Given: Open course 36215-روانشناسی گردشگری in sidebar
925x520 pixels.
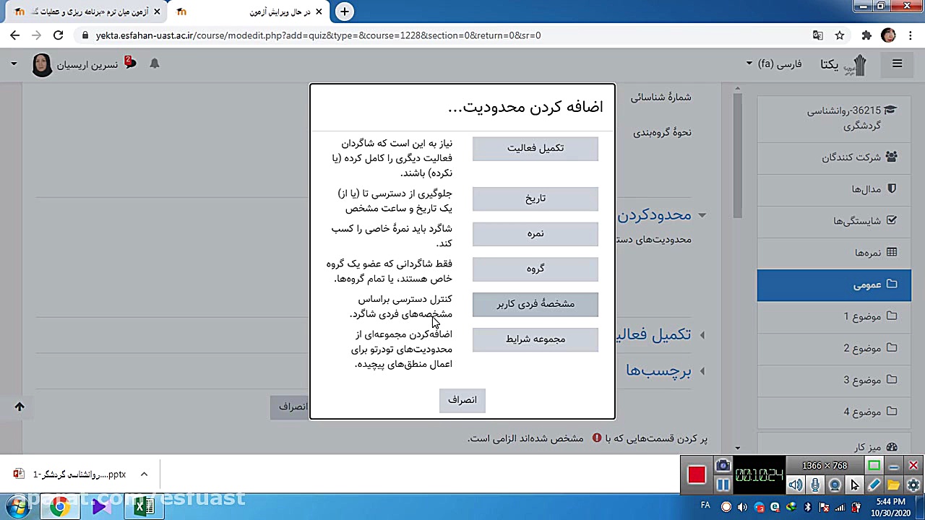Looking at the screenshot, I should 835,118.
